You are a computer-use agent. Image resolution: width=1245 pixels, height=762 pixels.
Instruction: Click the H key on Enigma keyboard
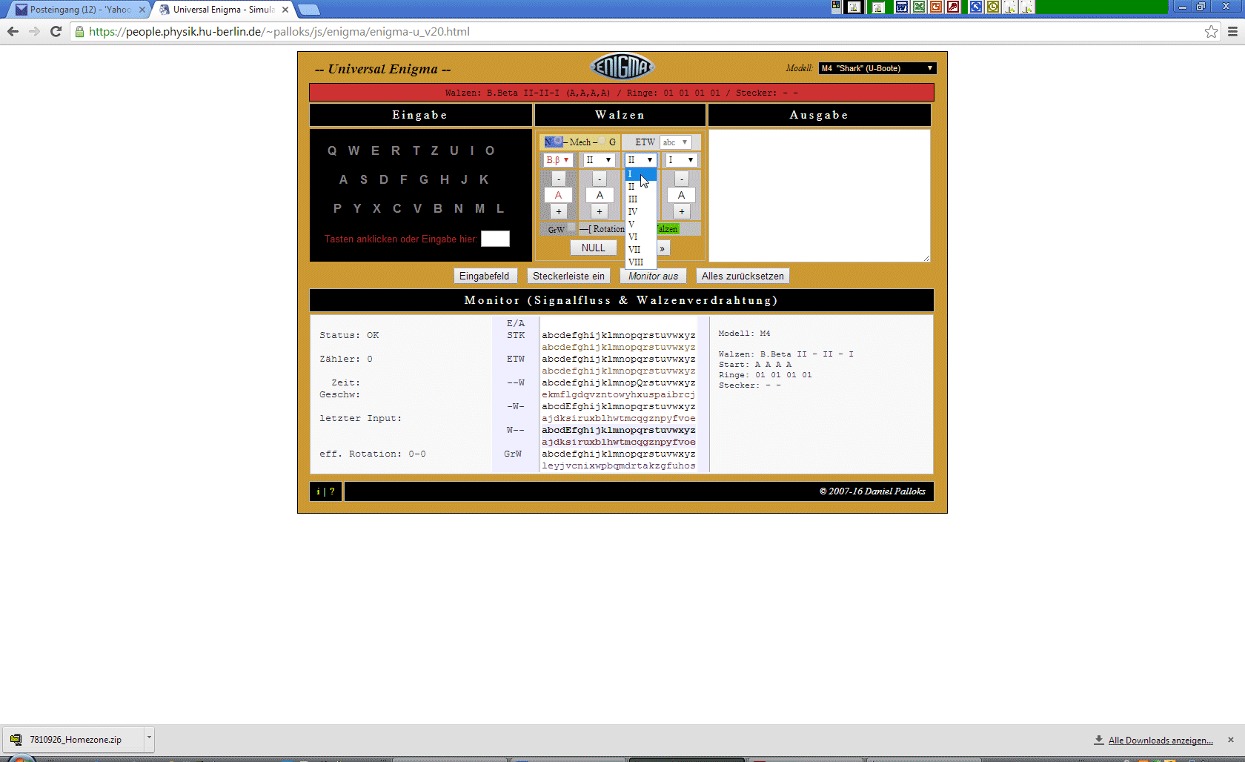(x=445, y=179)
